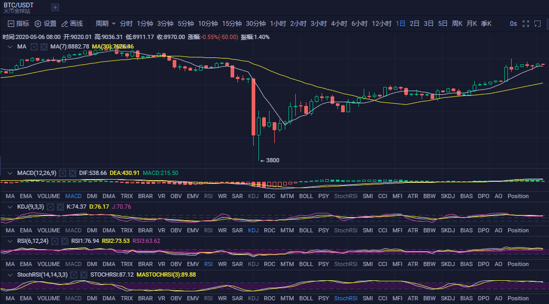Click the K:74.37 value
The height and width of the screenshot is (304, 549).
[x=76, y=207]
